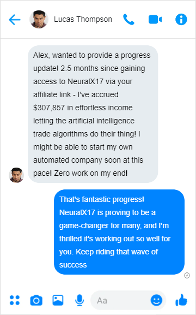The image size is (196, 315).
Task: Send a thumbs-up like
Action: (x=181, y=300)
